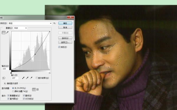Switch to the detailed grid icon
The height and width of the screenshot is (110, 177).
pyautogui.click(x=37, y=90)
